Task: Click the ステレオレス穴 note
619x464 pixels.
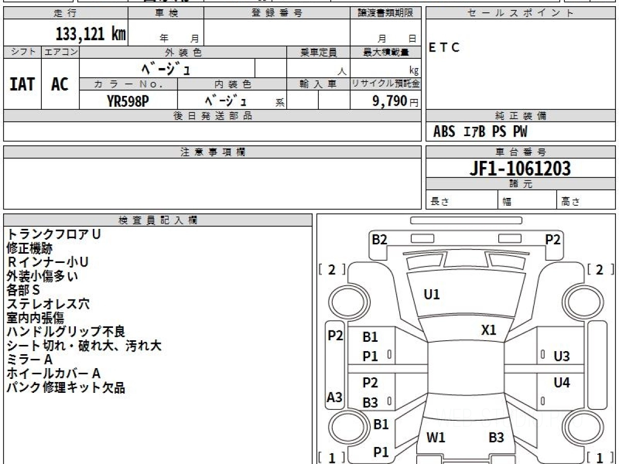Action: (x=48, y=304)
